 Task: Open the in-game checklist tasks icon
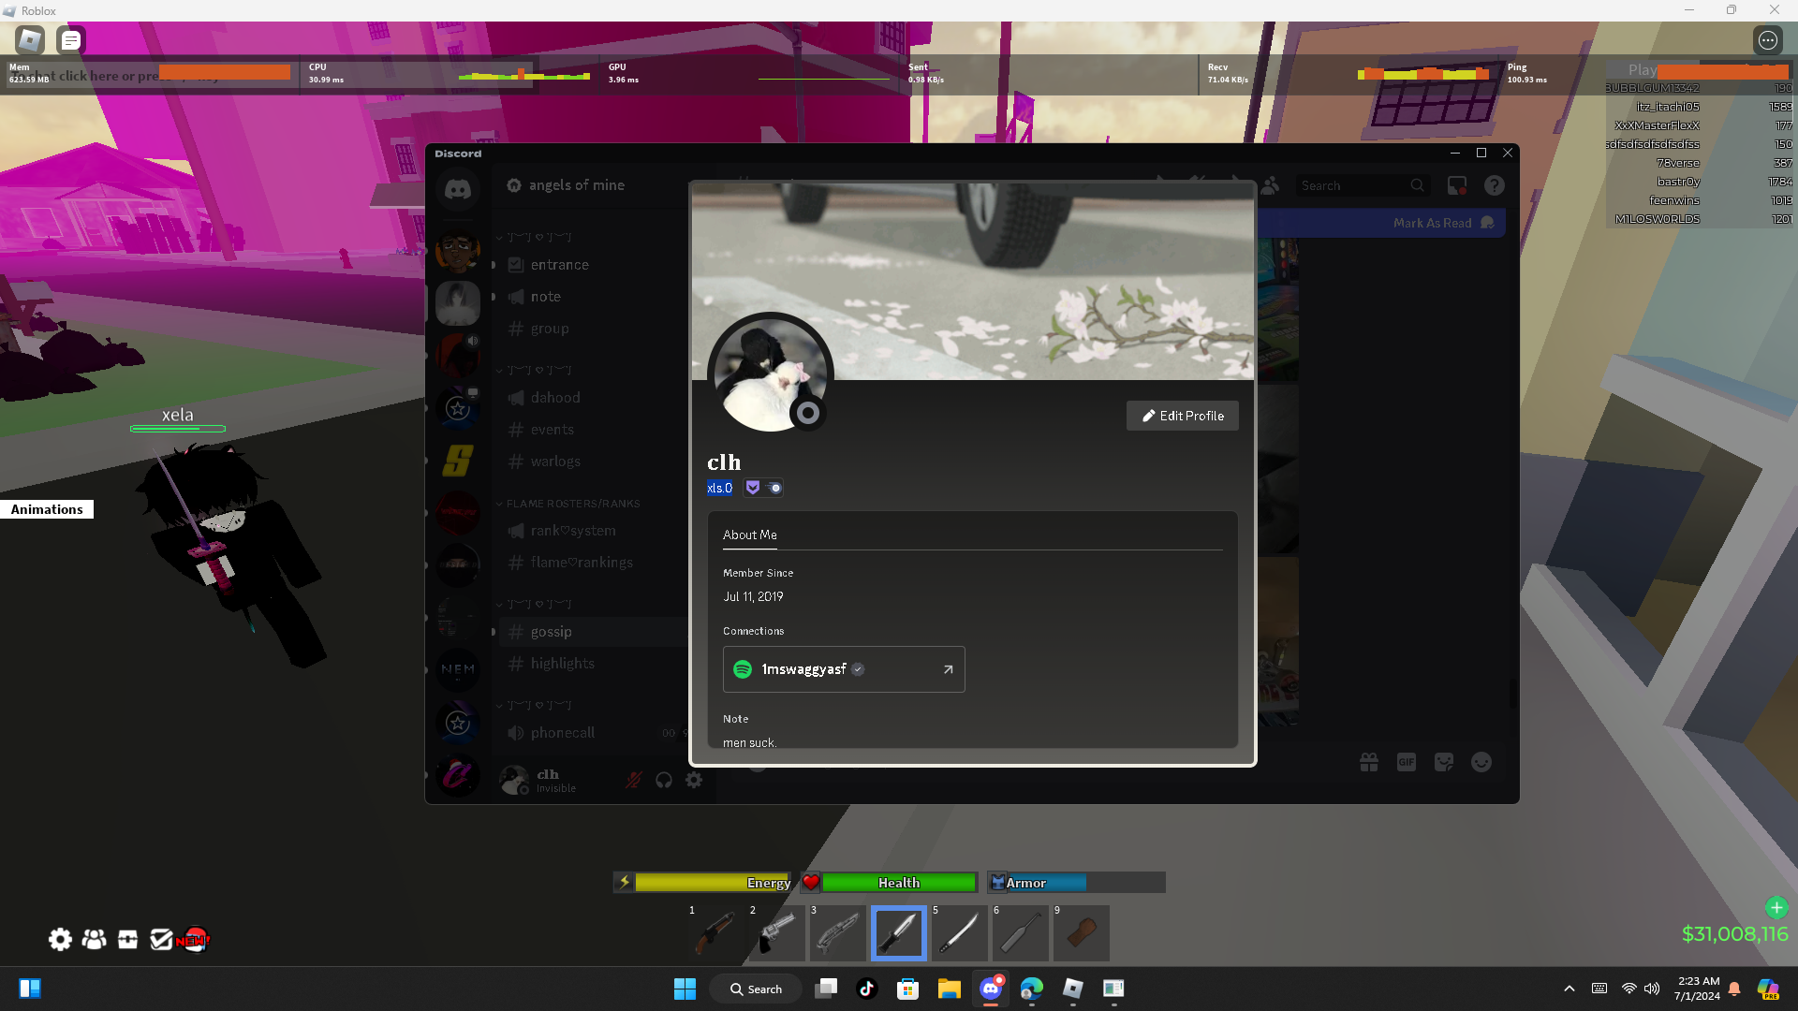click(x=161, y=939)
